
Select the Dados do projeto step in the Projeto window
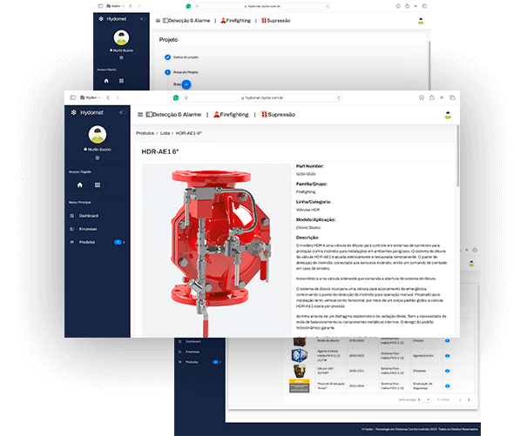182,57
